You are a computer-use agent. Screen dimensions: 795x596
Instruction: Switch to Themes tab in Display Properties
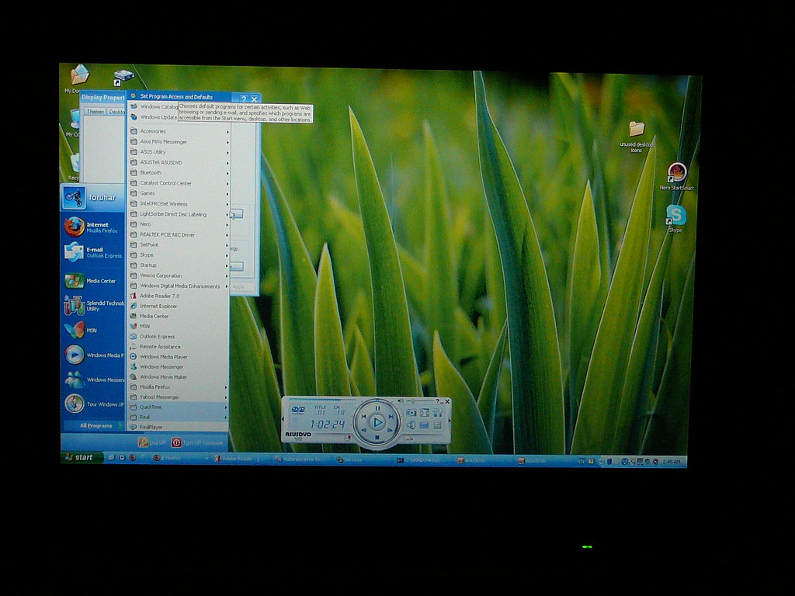tap(95, 112)
